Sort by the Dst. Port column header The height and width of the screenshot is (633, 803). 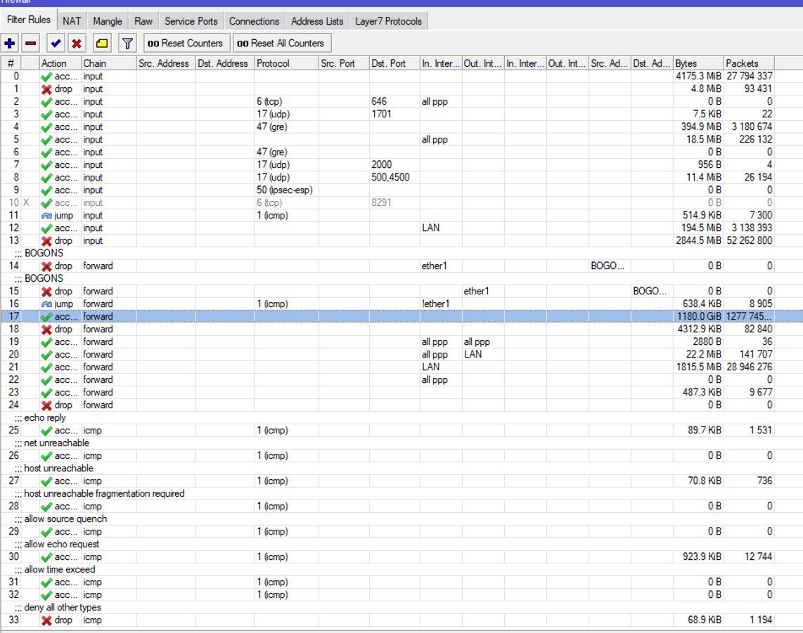pyautogui.click(x=394, y=63)
